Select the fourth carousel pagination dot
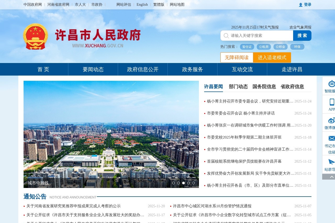The width and height of the screenshot is (335, 223). 189,183
